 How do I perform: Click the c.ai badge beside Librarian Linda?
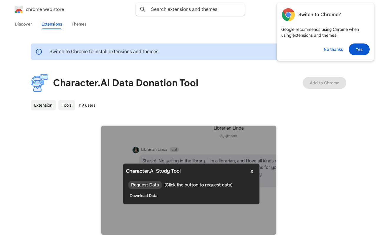tap(174, 150)
